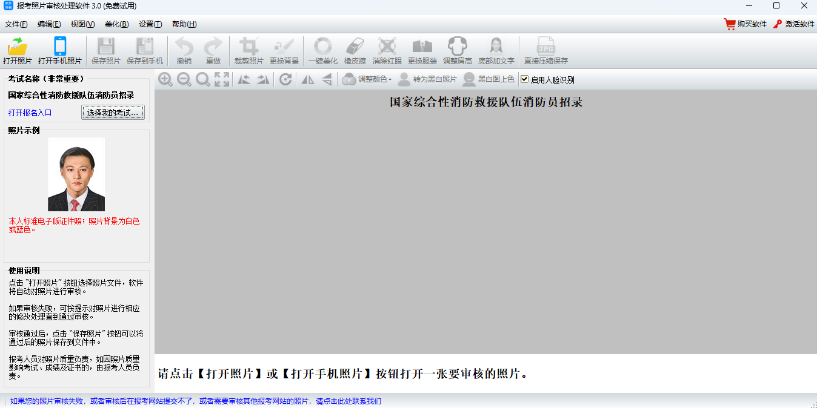Screen dimensions: 817x408
Task: Open the File (文件) menu
Action: (x=16, y=24)
